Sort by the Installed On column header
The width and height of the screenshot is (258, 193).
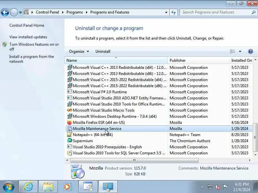tap(242, 60)
